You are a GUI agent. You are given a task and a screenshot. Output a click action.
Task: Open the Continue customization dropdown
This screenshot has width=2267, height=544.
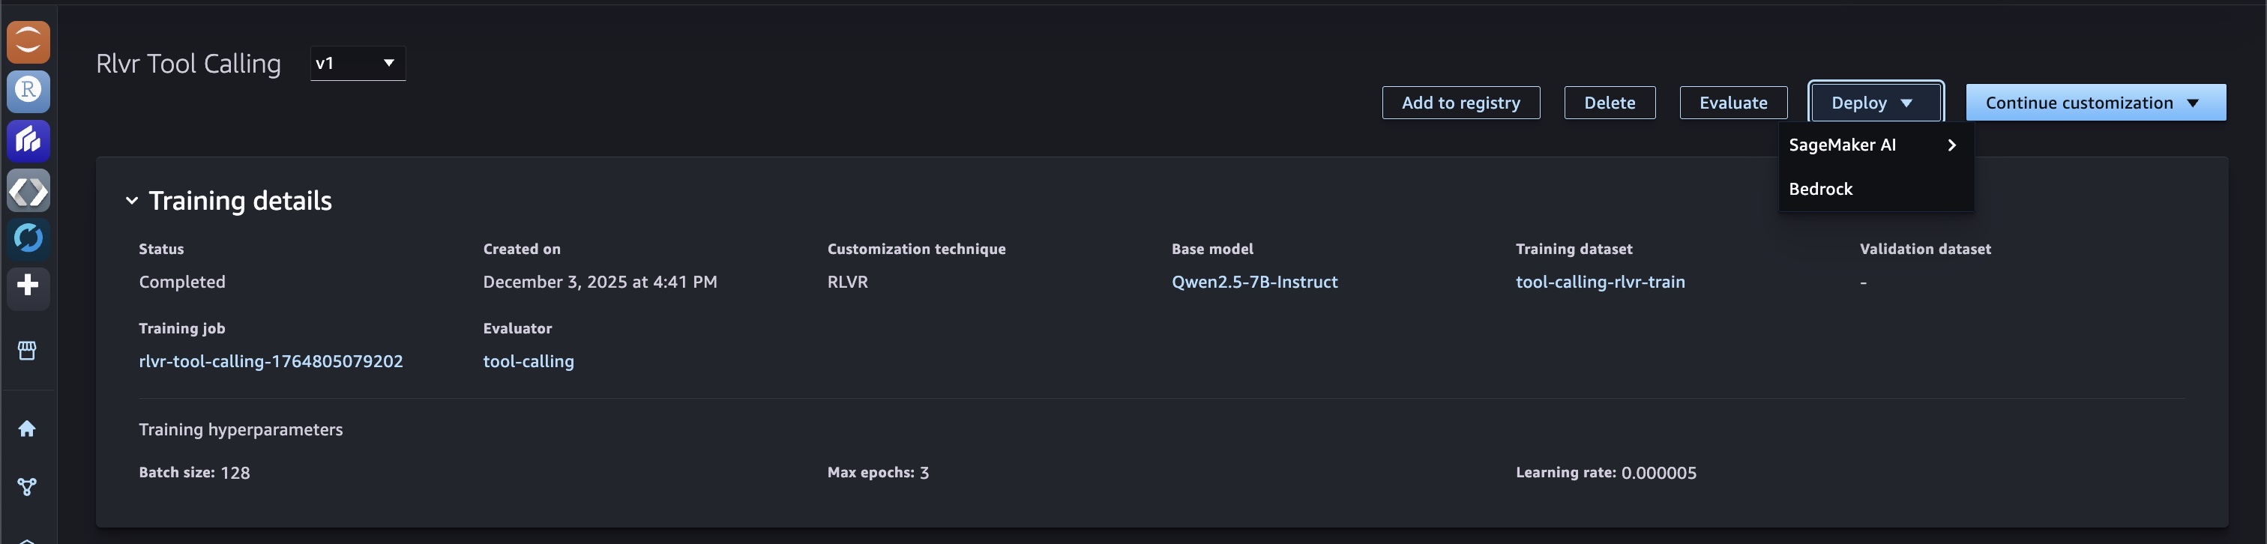pos(2095,103)
